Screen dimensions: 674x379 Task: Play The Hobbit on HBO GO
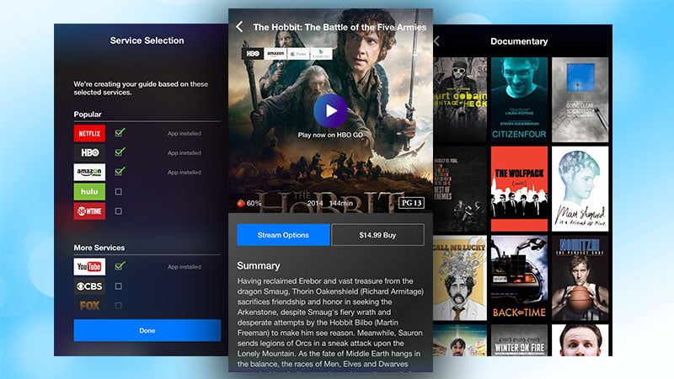pos(330,111)
